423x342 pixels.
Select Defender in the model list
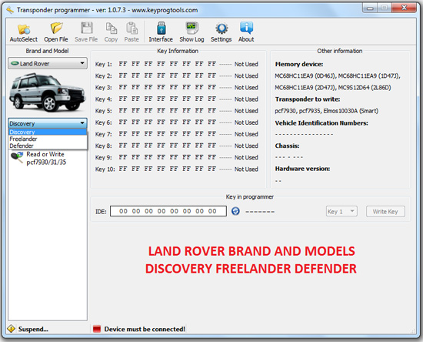point(48,146)
